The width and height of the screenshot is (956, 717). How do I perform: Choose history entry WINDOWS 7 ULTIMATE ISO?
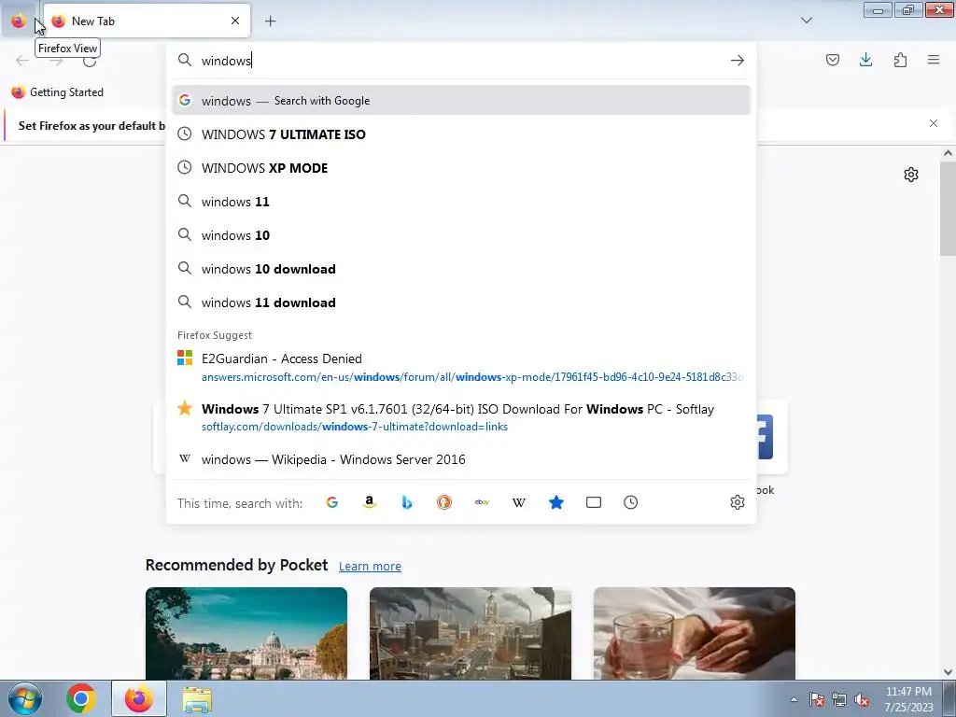coord(461,134)
